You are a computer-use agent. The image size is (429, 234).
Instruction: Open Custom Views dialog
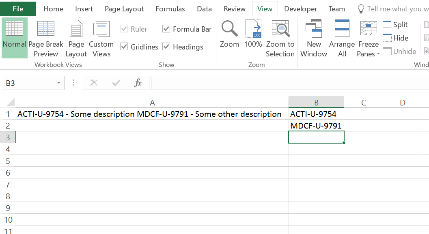click(x=101, y=38)
